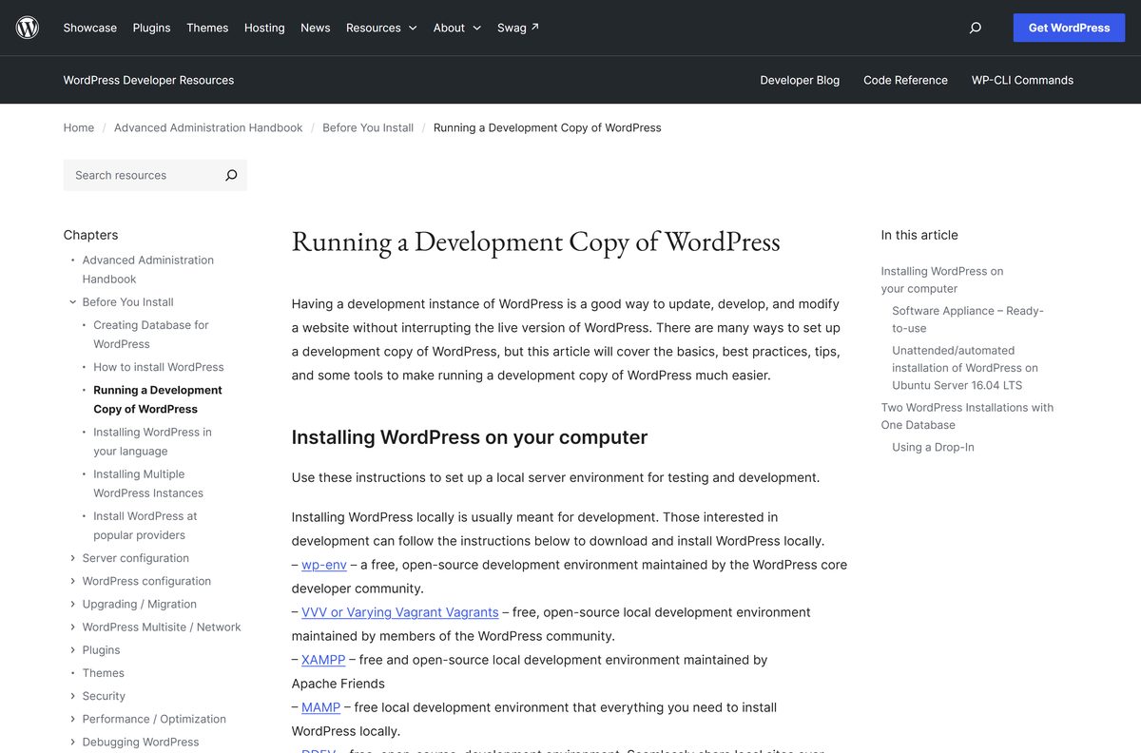Open Plugins in the top menu
Image resolution: width=1141 pixels, height=753 pixels.
(152, 28)
